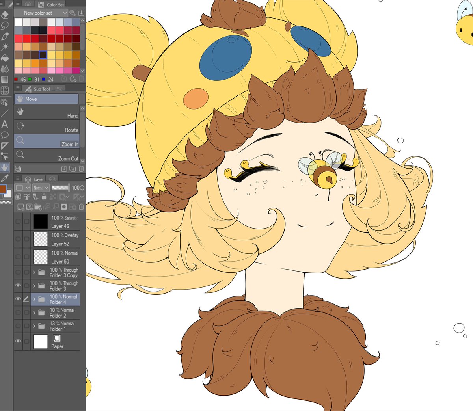The width and height of the screenshot is (473, 411).
Task: Click the New Raster Layer icon
Action: [x=20, y=207]
